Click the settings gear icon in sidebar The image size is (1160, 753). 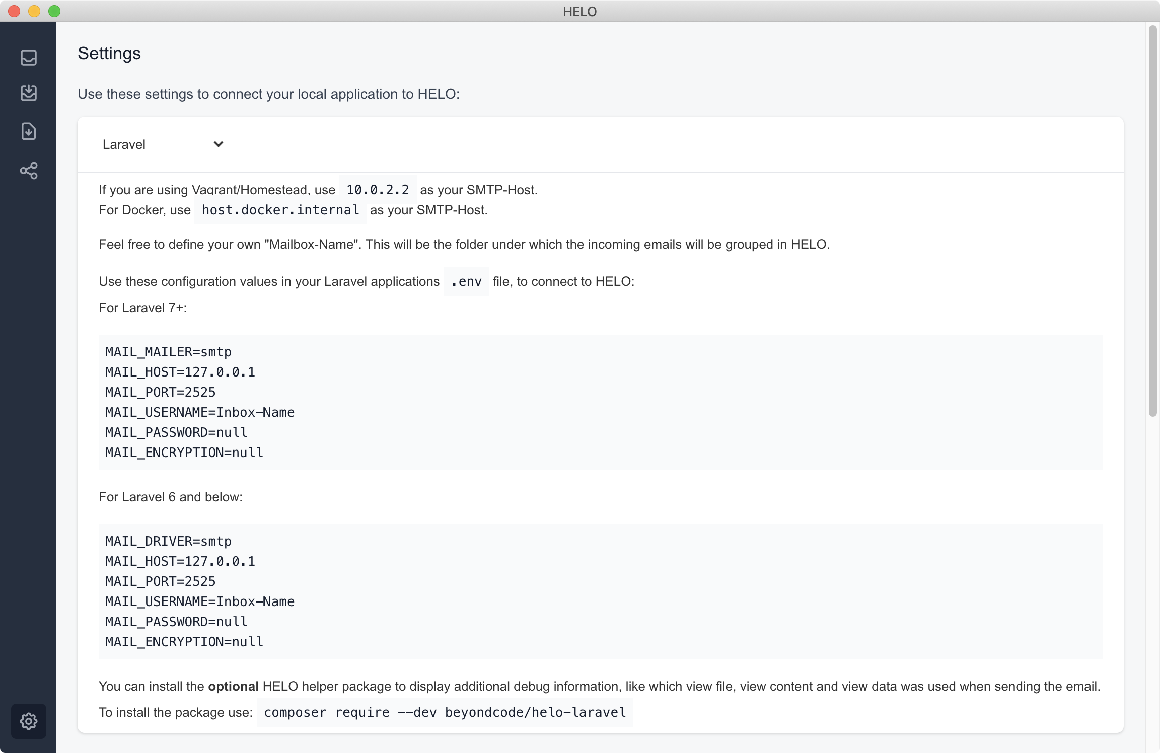[28, 721]
